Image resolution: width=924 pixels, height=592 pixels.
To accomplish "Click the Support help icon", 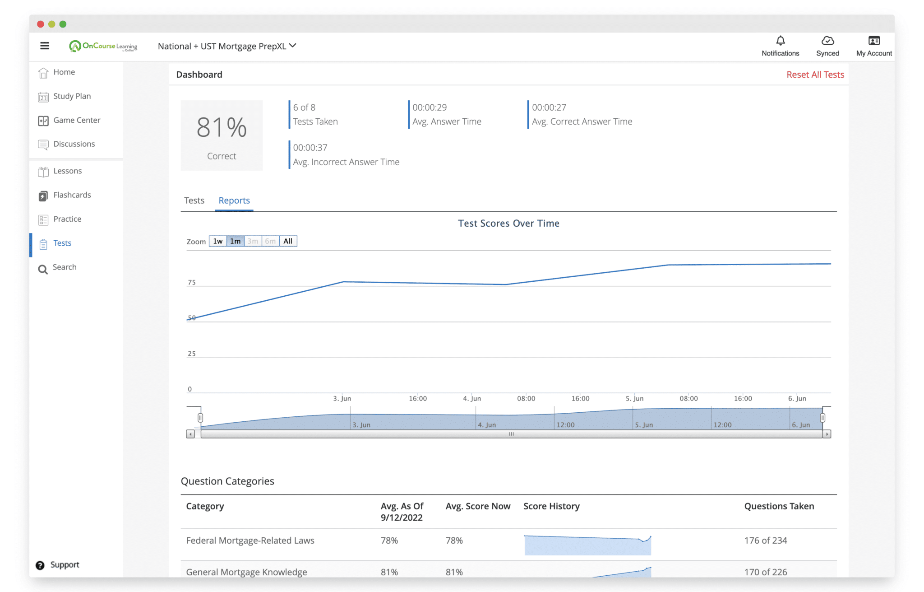I will pos(40,565).
